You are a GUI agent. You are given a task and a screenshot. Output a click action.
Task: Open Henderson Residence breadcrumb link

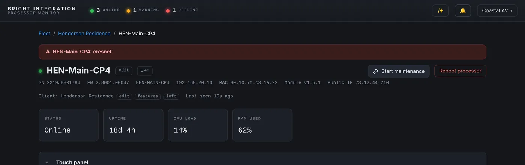coord(84,34)
